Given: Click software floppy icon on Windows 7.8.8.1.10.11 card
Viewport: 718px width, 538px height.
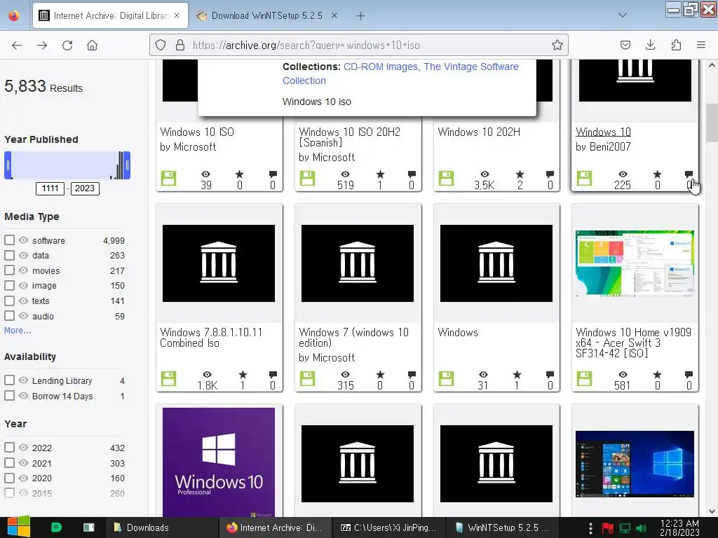Looking at the screenshot, I should pyautogui.click(x=168, y=378).
